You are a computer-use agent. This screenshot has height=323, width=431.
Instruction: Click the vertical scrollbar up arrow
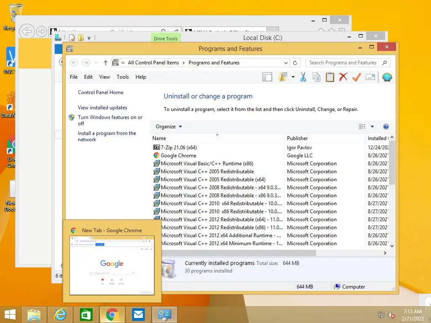pyautogui.click(x=392, y=138)
